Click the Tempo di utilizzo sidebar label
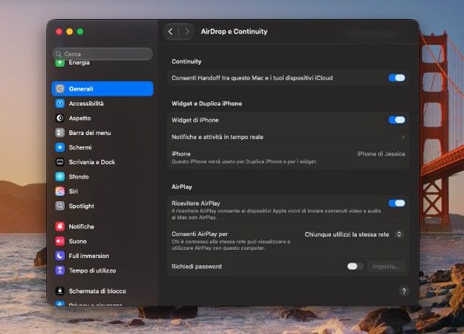 click(92, 270)
